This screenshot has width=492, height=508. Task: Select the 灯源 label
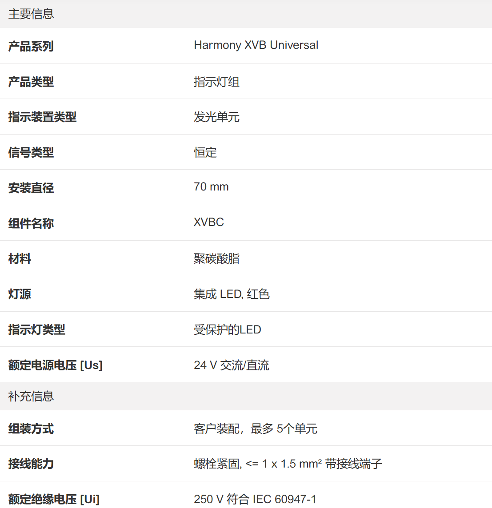(20, 294)
